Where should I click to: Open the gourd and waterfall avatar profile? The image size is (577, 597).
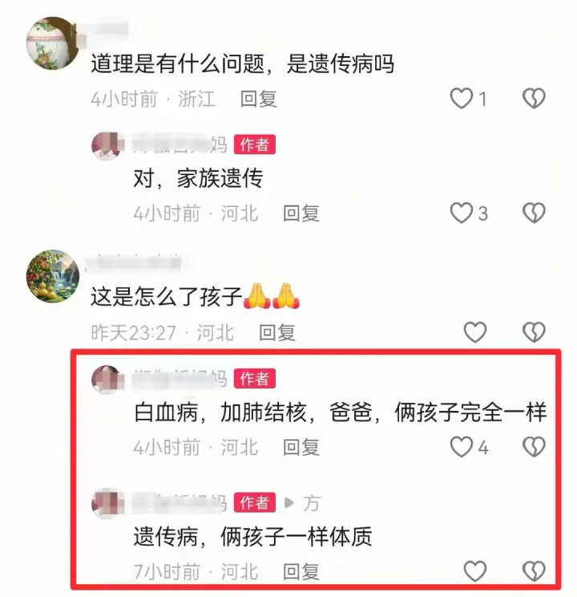[x=52, y=276]
